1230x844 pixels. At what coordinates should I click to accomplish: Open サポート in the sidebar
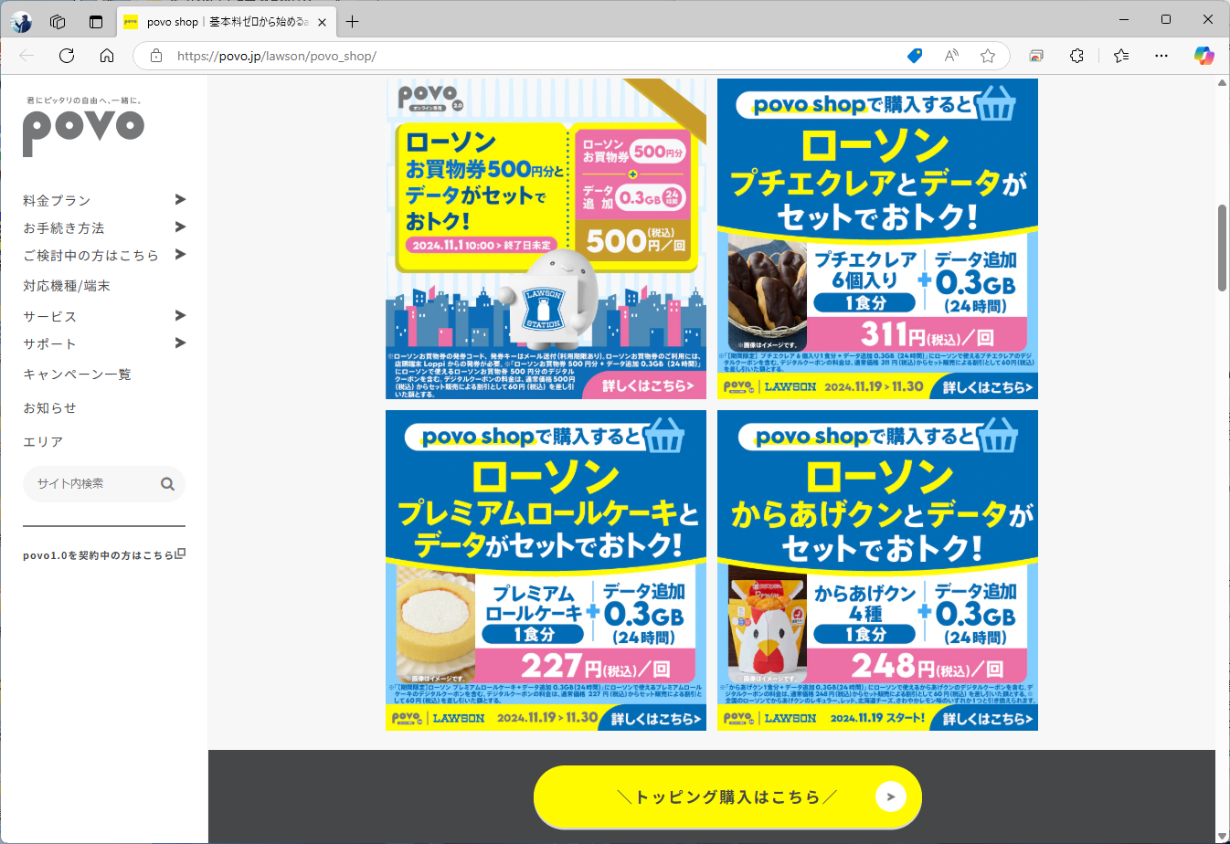coord(49,343)
